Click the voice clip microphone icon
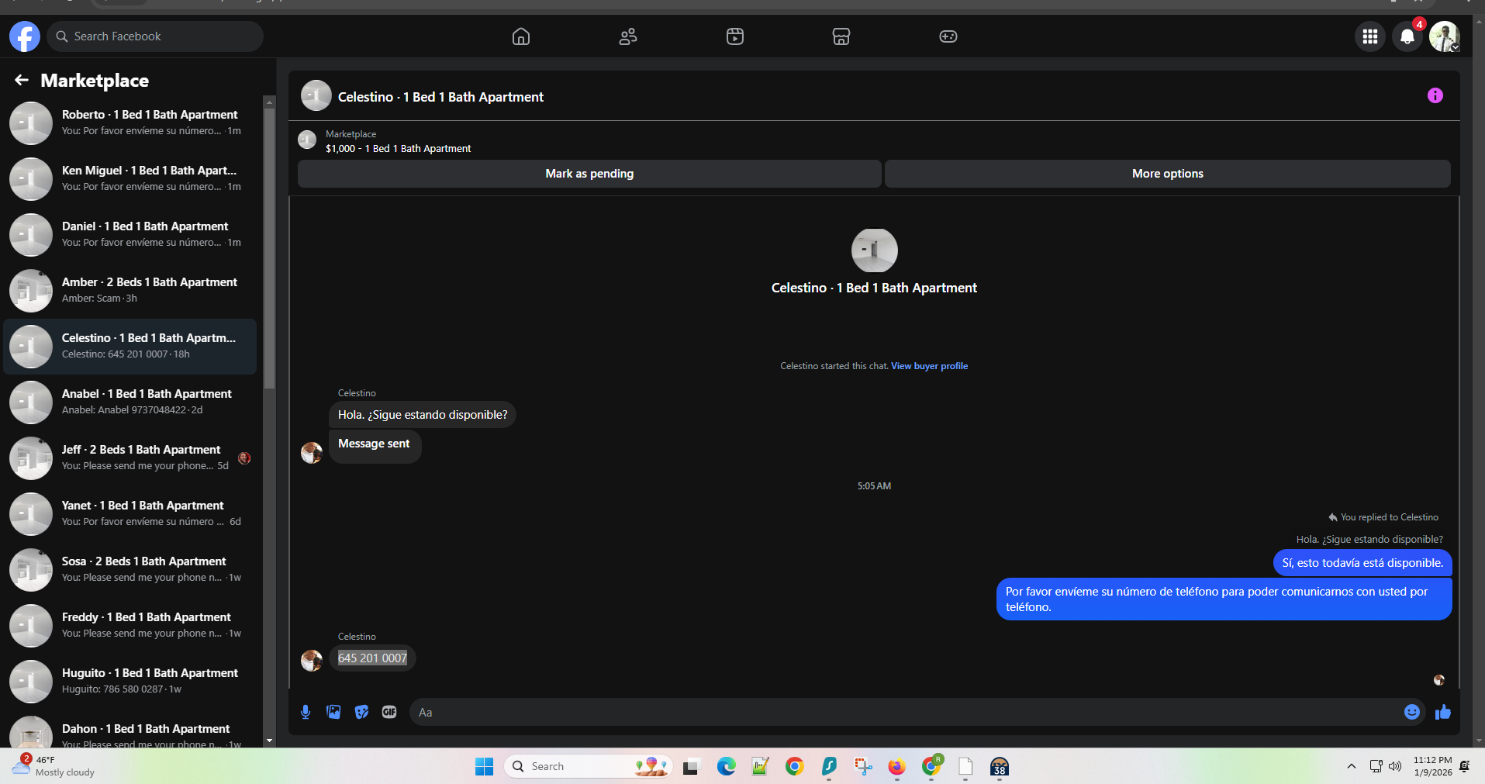The height and width of the screenshot is (784, 1485). coord(306,712)
